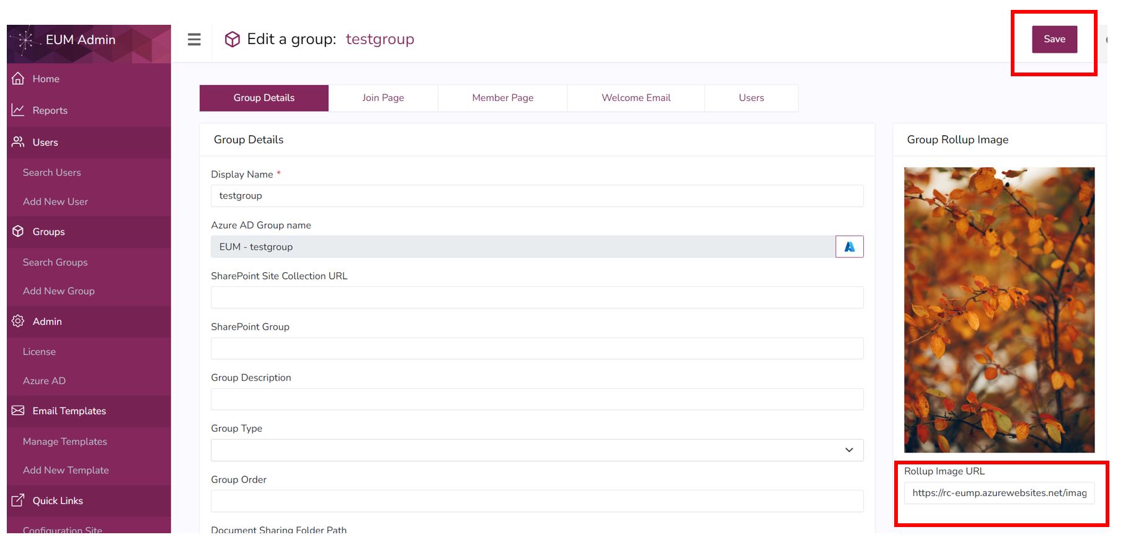This screenshot has width=1123, height=545.
Task: Click the Email Templates envelope icon
Action: point(18,410)
